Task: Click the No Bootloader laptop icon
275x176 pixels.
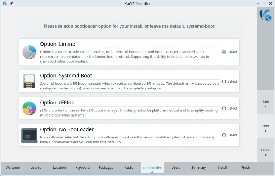Action: click(x=29, y=135)
